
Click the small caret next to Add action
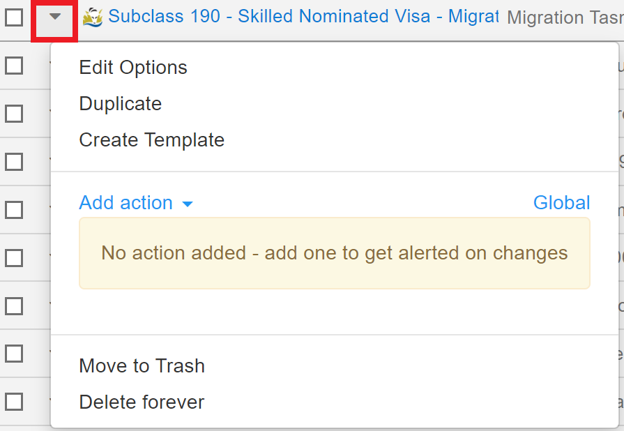click(x=187, y=204)
